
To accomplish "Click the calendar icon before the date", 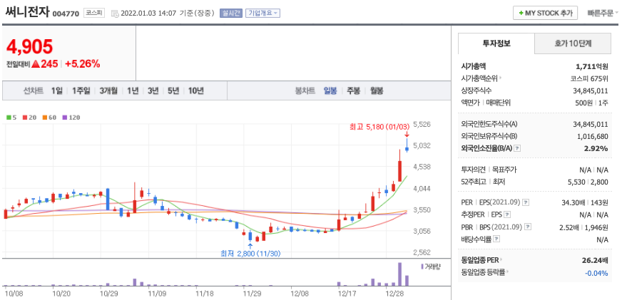I will click(x=115, y=13).
